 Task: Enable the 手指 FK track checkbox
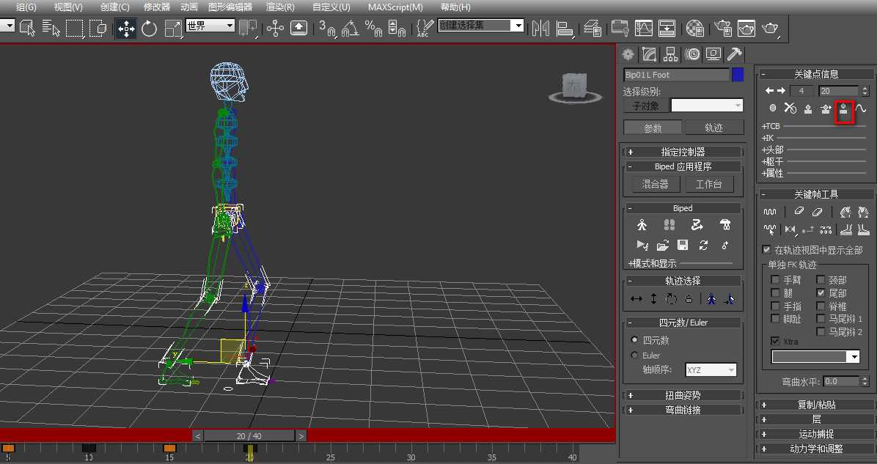[774, 306]
